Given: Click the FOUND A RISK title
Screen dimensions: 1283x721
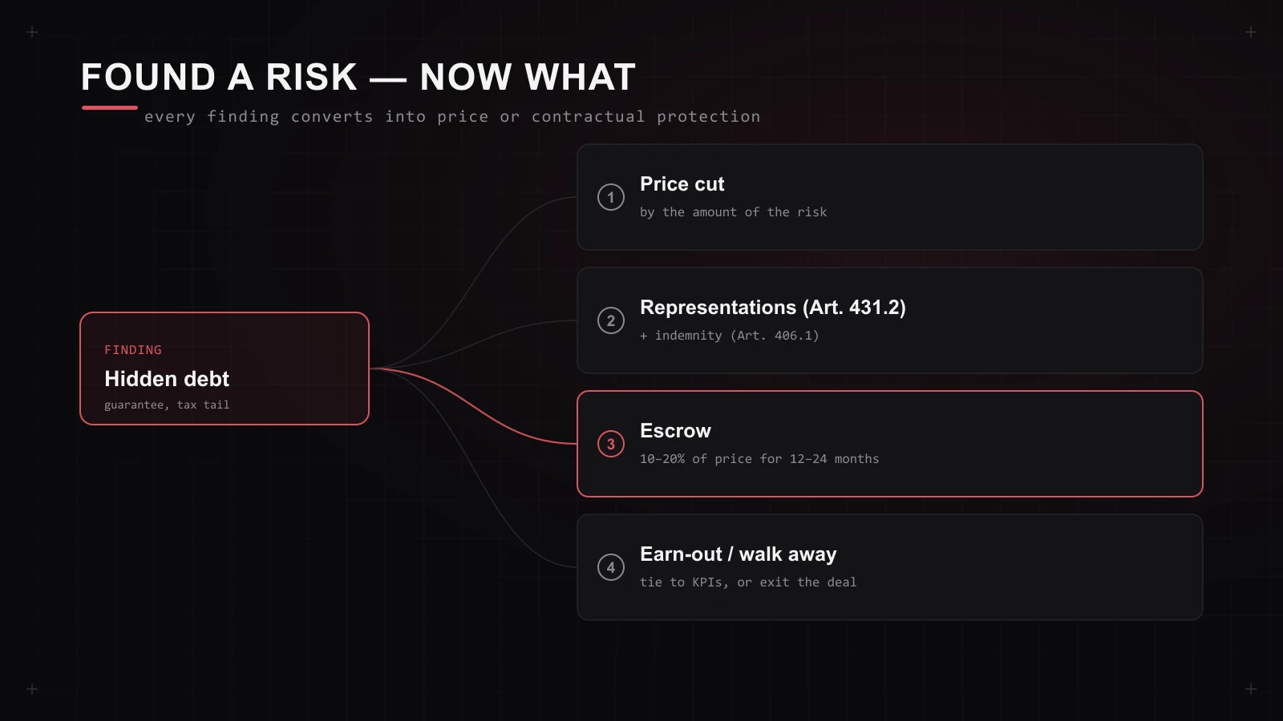Looking at the screenshot, I should point(358,78).
